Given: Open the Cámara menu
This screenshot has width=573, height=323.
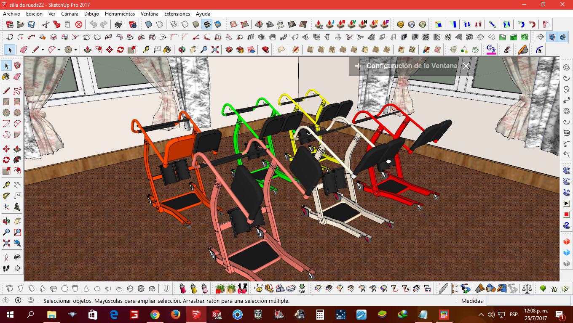Looking at the screenshot, I should (70, 14).
